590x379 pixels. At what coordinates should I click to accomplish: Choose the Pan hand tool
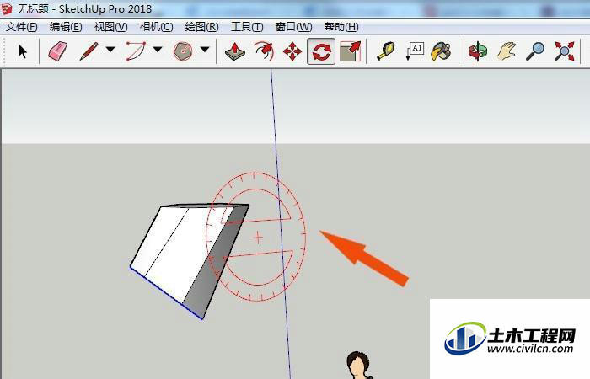506,51
